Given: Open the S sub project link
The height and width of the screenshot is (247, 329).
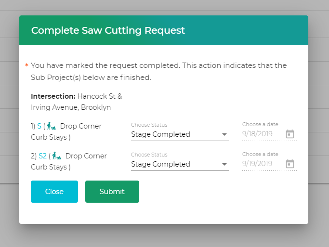Looking at the screenshot, I should click(x=39, y=126).
